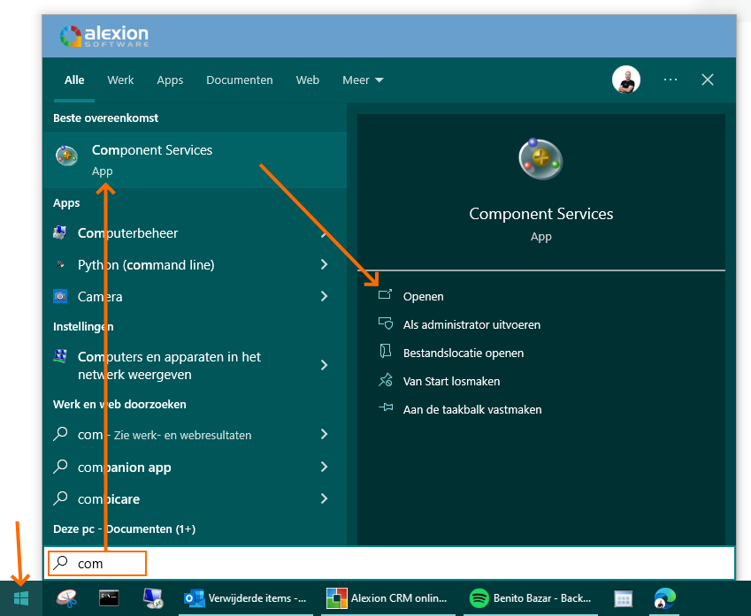Select Van Start losmaken

pos(451,381)
